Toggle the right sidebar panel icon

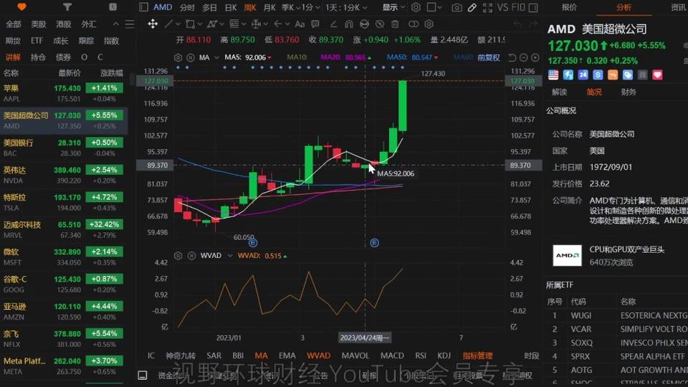(x=533, y=7)
